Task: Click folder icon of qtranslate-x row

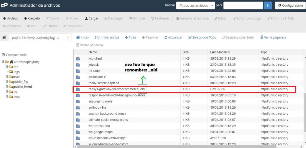Action: click(x=78, y=77)
